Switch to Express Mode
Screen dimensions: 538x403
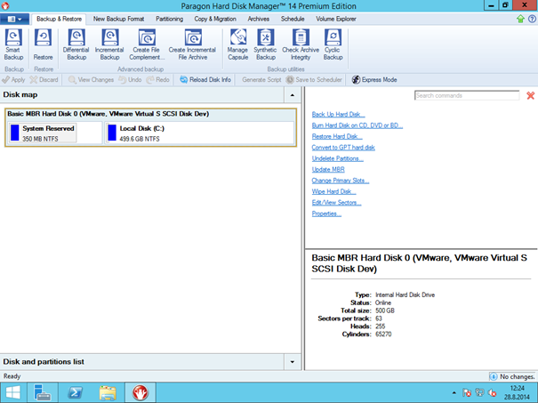pyautogui.click(x=373, y=80)
